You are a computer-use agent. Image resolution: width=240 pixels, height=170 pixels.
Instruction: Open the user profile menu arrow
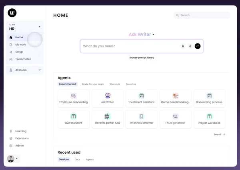pyautogui.click(x=17, y=159)
